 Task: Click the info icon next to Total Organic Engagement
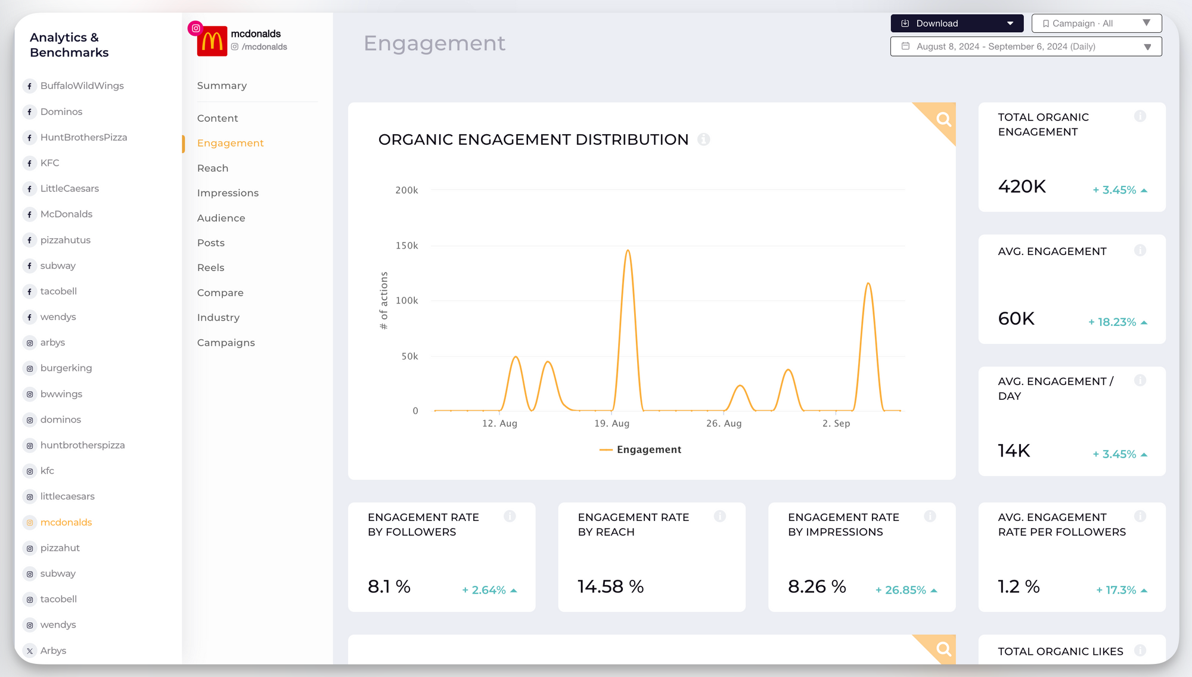click(x=1139, y=116)
